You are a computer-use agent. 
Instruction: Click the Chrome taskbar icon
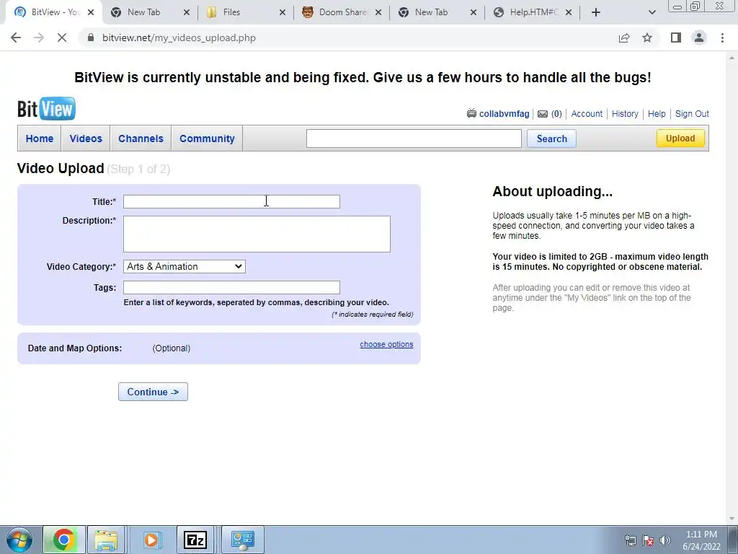(x=64, y=540)
